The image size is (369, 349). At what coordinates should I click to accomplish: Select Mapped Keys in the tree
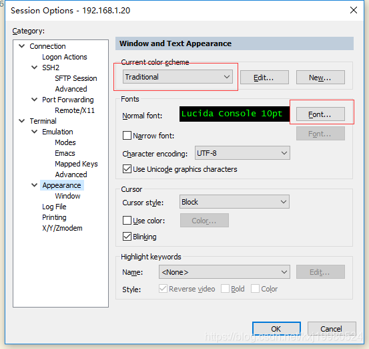pyautogui.click(x=76, y=164)
